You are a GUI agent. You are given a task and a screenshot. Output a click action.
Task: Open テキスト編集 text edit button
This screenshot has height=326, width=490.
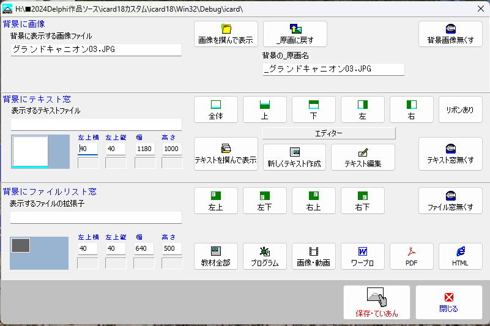(x=363, y=157)
